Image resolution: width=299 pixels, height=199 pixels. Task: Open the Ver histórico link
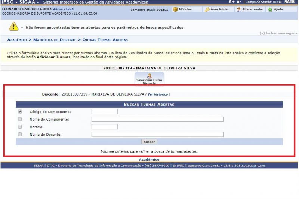click(x=157, y=94)
